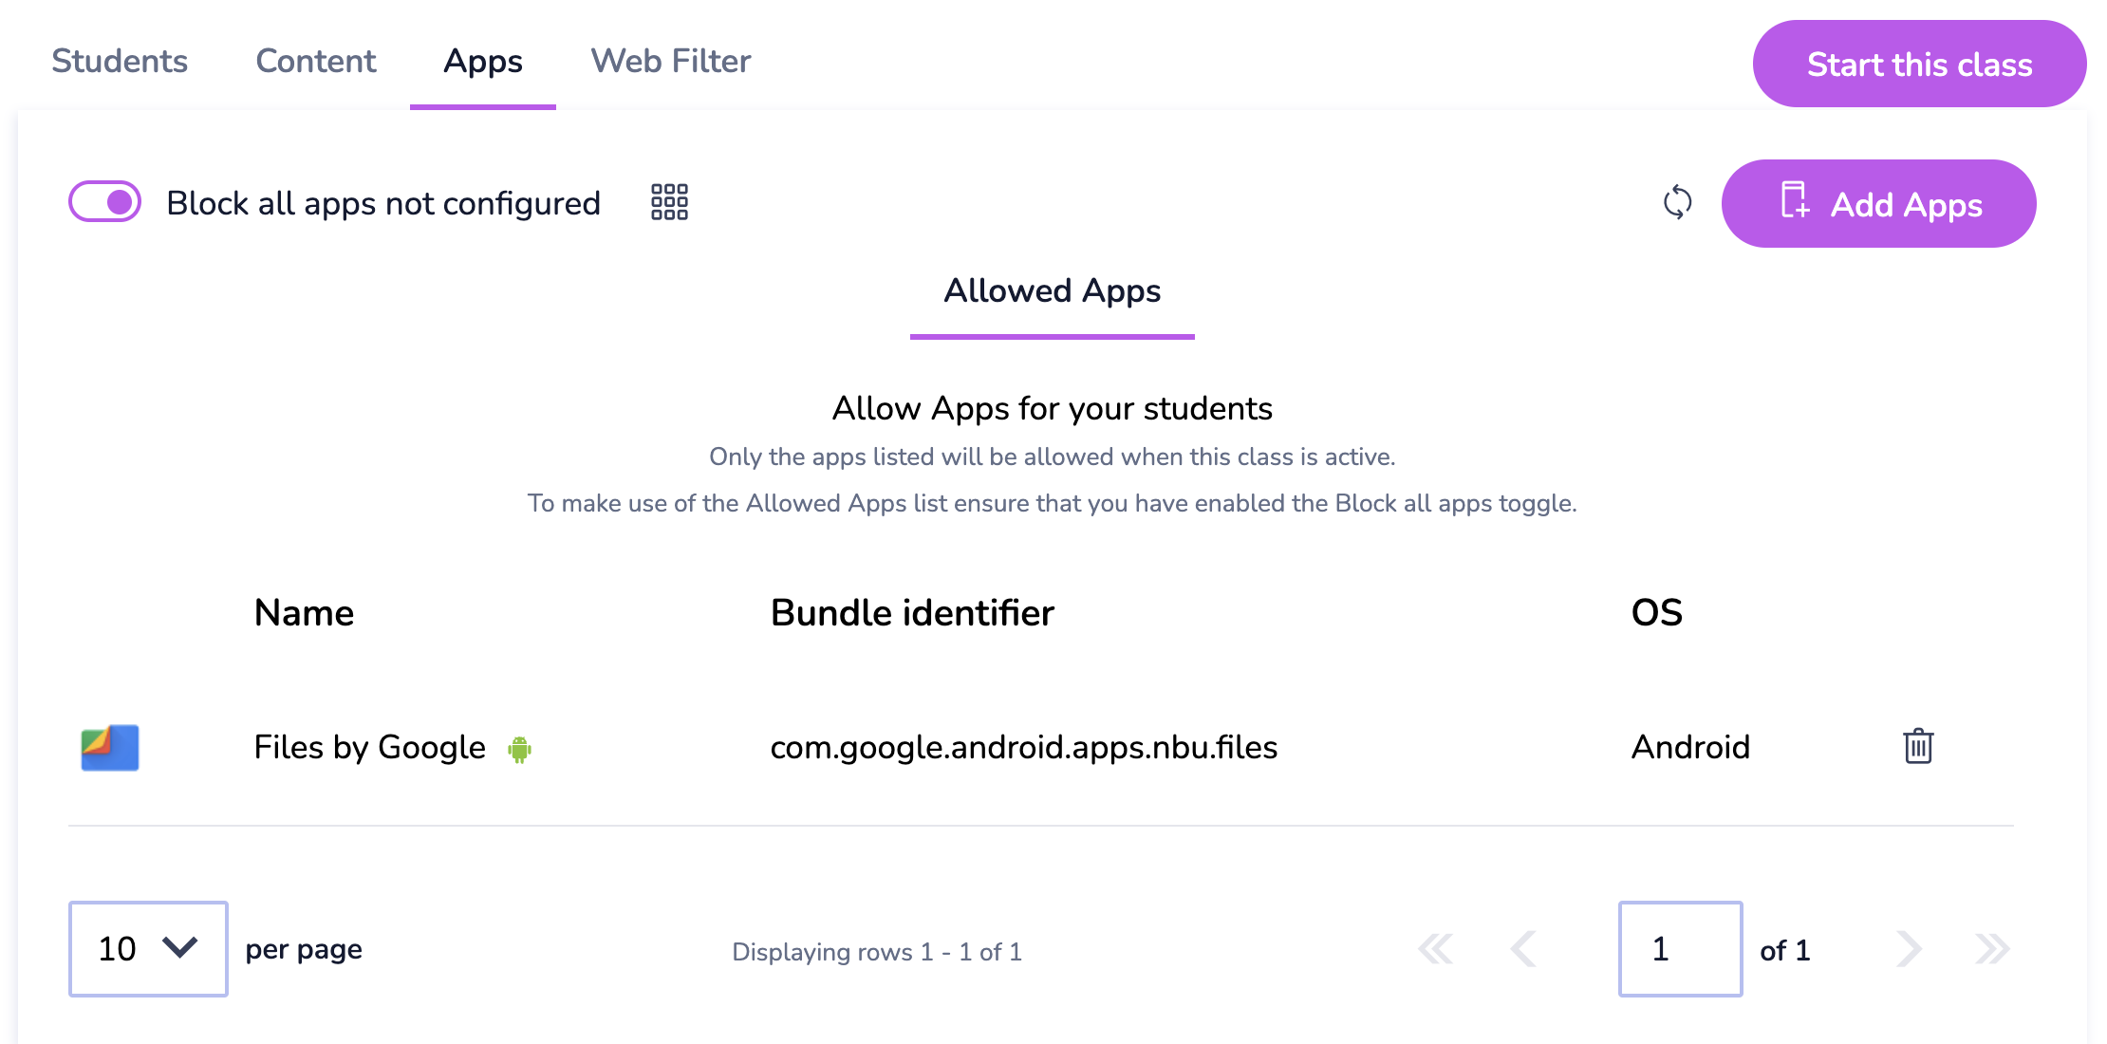2107x1044 pixels.
Task: Toggle Block all apps not configured
Action: (105, 202)
